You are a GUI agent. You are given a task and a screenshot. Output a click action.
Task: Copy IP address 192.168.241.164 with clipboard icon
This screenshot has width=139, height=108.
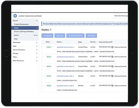click(x=112, y=76)
